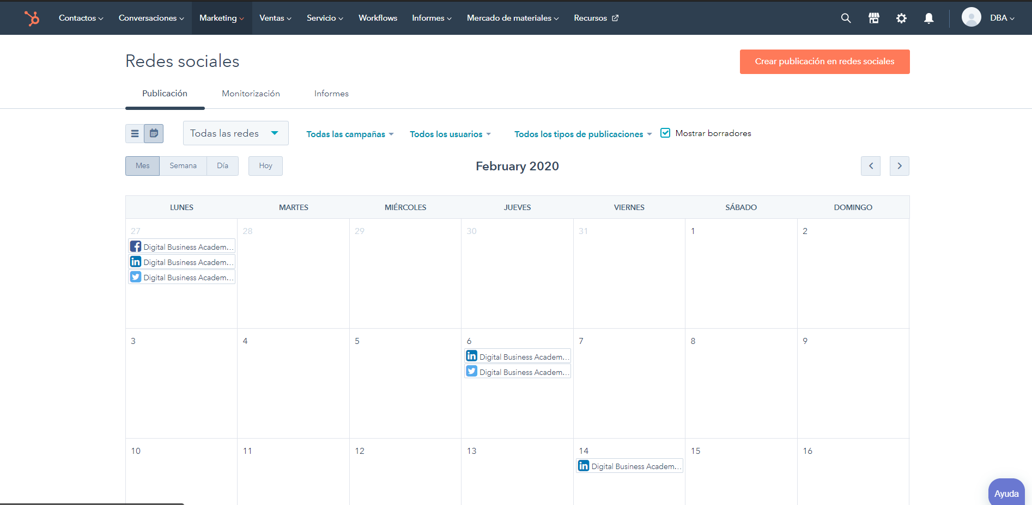Switch to the Monitorización tab
1032x505 pixels.
pos(251,94)
